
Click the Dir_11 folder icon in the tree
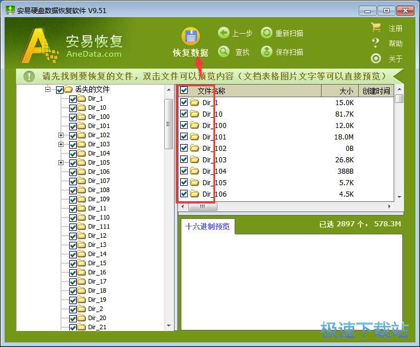(x=81, y=209)
